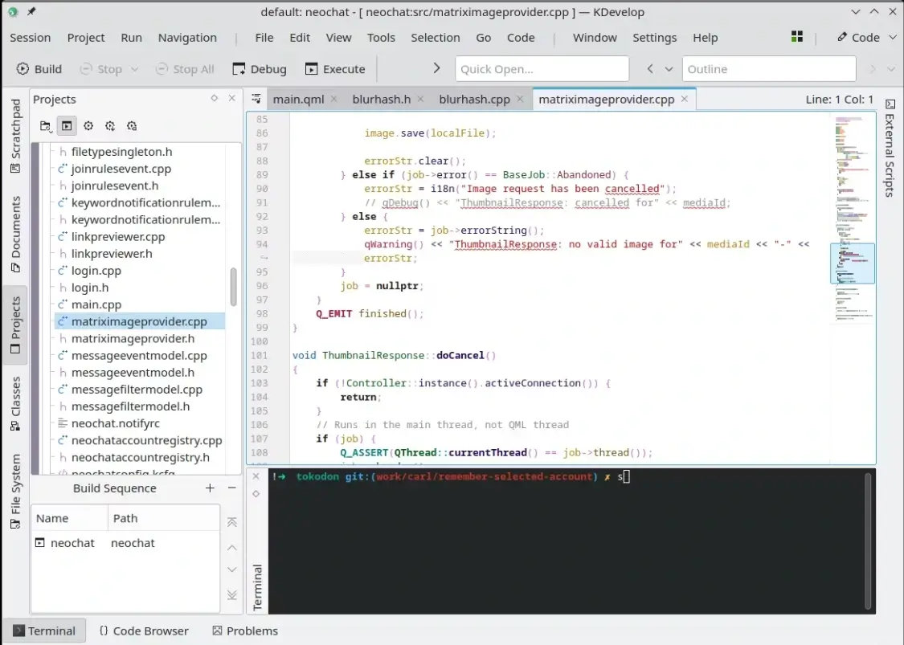Click the Execute toolbar button
Screen dimensions: 904x645
tap(335, 68)
